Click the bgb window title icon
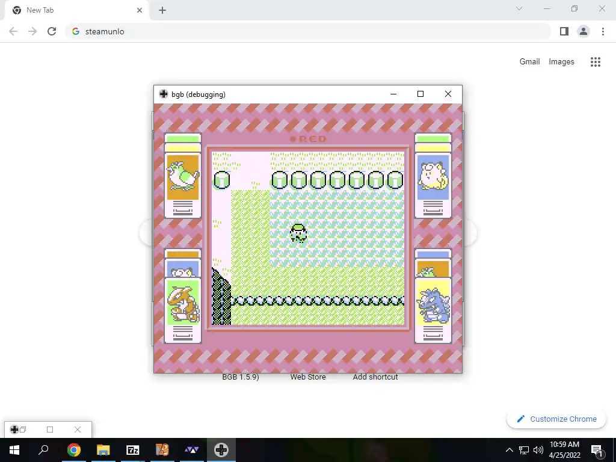The height and width of the screenshot is (462, 616). [x=164, y=94]
